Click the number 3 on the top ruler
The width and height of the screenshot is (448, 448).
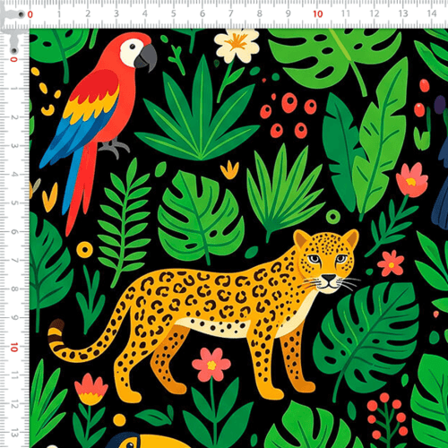116,13
